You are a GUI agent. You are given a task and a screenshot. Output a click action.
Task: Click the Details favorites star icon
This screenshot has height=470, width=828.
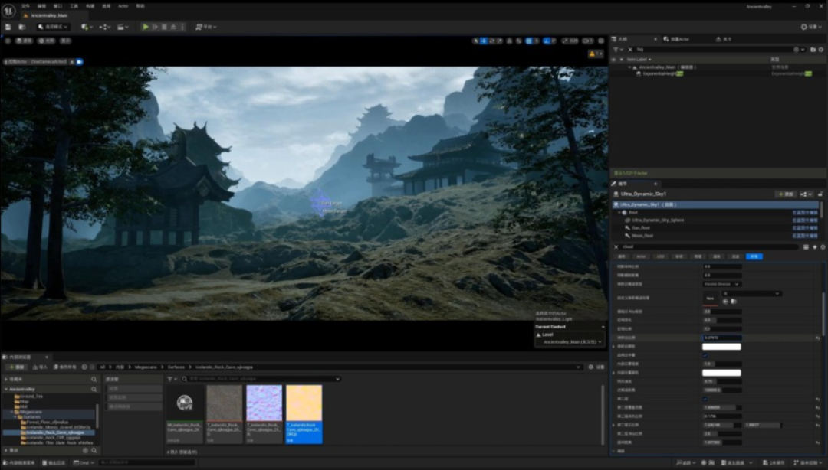(x=815, y=247)
